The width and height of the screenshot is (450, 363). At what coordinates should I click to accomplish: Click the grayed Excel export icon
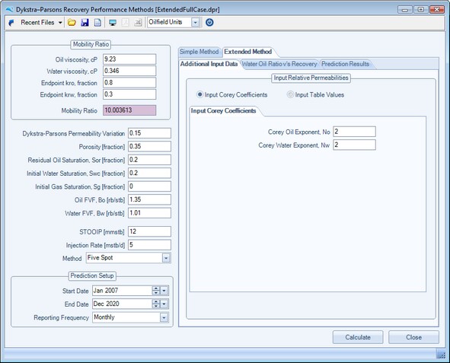(138, 22)
